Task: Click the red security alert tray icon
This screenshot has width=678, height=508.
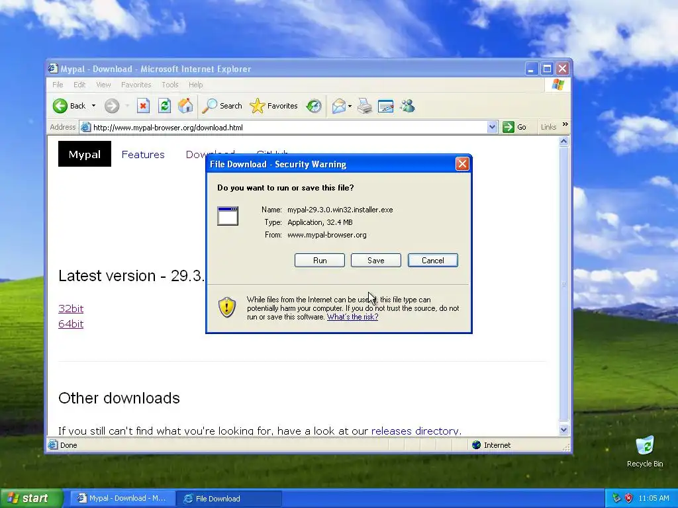Action: click(629, 498)
